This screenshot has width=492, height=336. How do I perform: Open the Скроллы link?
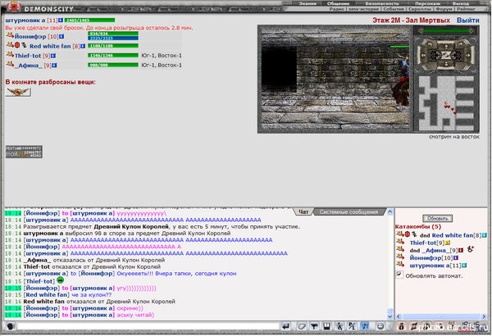(418, 9)
